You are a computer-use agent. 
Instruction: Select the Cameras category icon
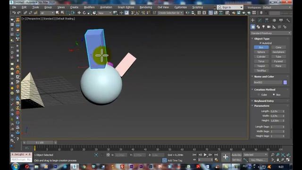(268, 27)
